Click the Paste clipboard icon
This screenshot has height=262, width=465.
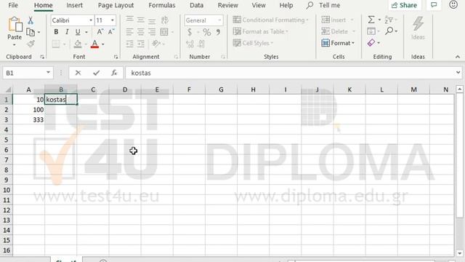15,25
